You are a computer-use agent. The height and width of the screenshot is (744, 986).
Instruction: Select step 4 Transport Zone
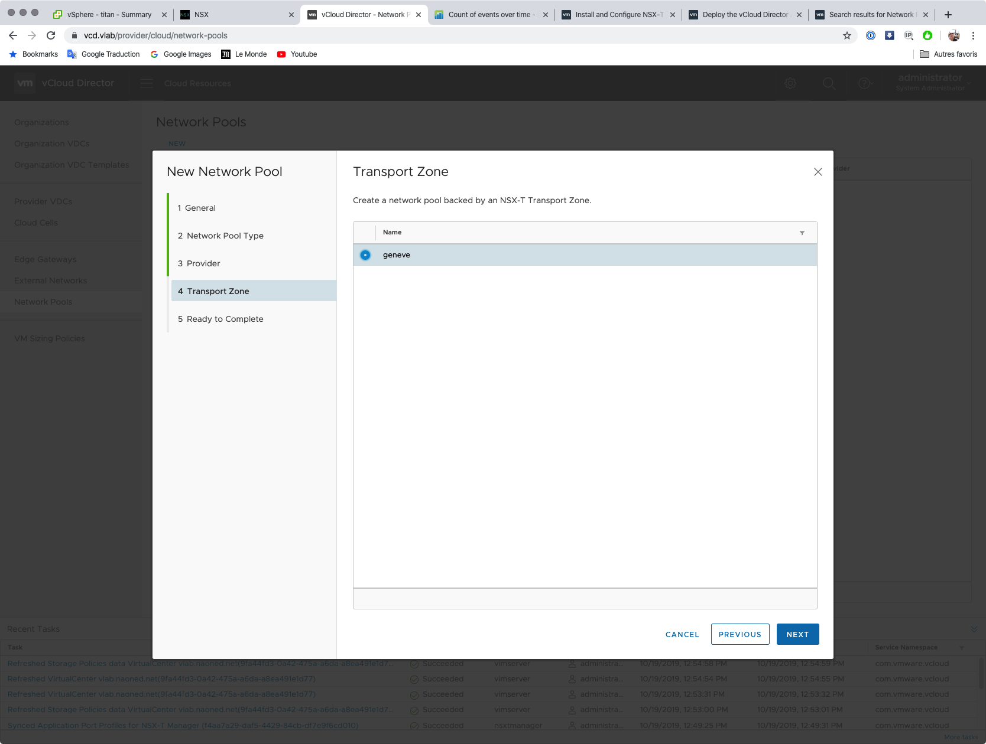(x=254, y=291)
